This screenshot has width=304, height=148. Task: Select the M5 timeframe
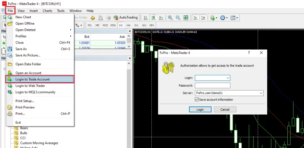97,26
